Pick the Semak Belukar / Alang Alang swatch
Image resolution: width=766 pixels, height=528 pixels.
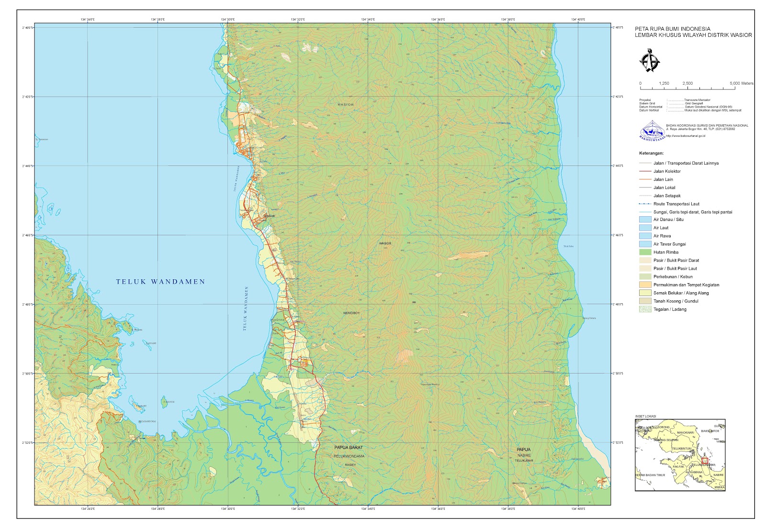pyautogui.click(x=645, y=293)
